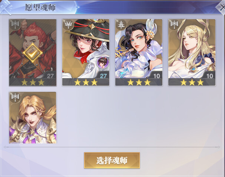Viewport: 225px width, 177px height.
Task: Click the lotus class icon on the black-hat card
Action: 68,25
